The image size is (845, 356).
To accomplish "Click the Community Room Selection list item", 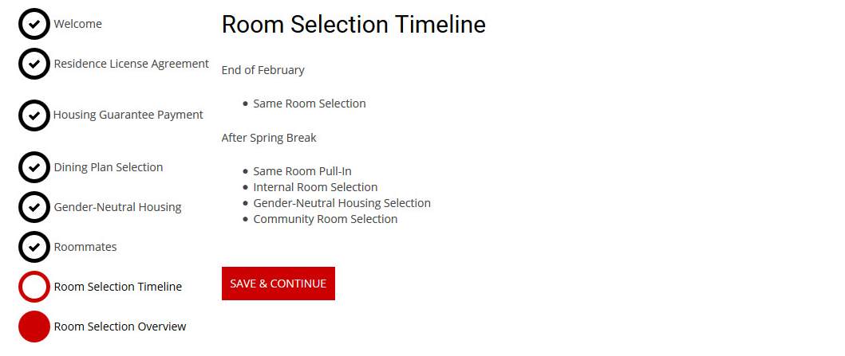I will coord(325,219).
